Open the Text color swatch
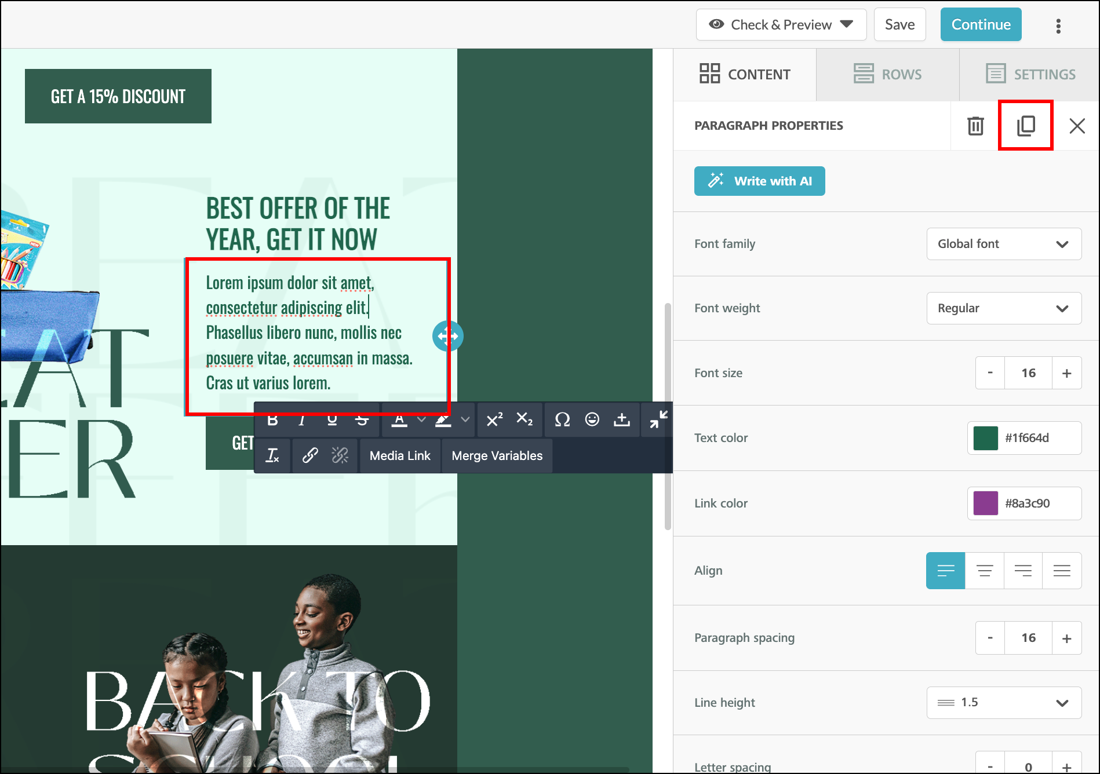1100x774 pixels. 985,438
